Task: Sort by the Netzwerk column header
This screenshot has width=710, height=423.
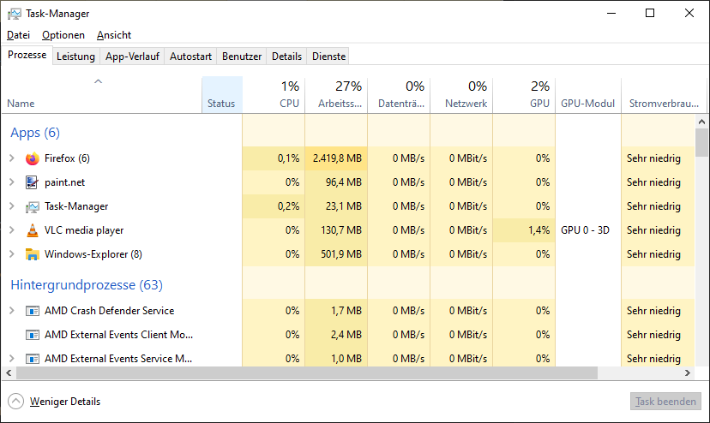Action: click(461, 94)
